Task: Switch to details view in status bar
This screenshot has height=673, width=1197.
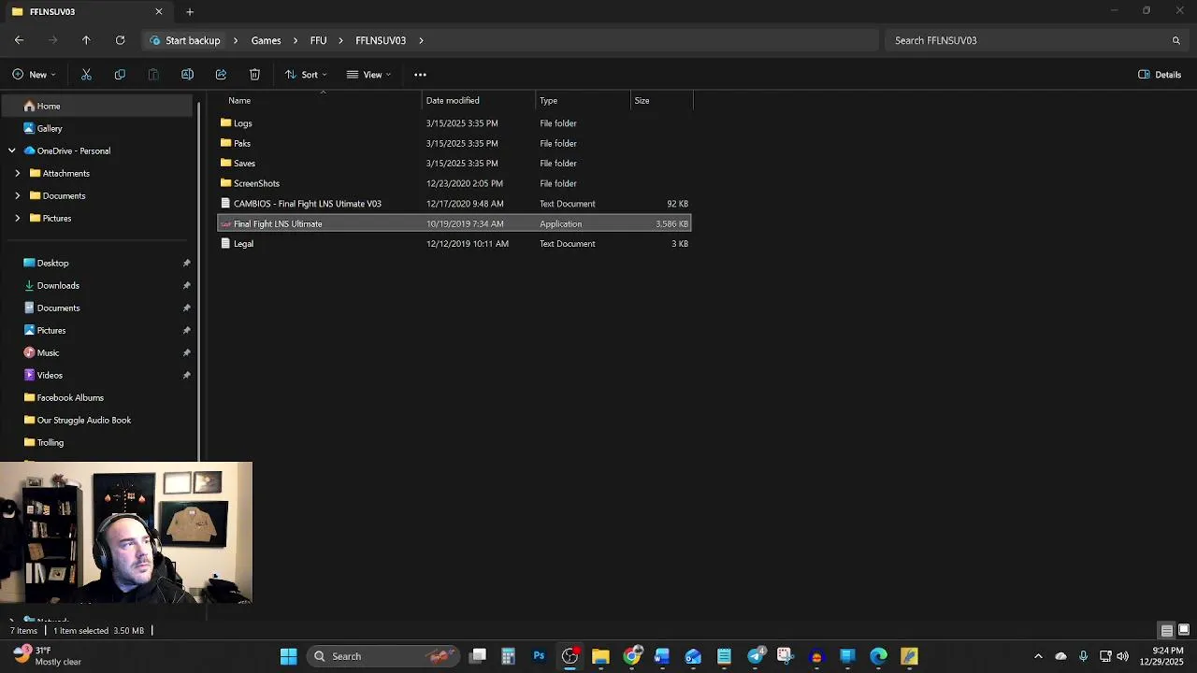Action: (1166, 630)
